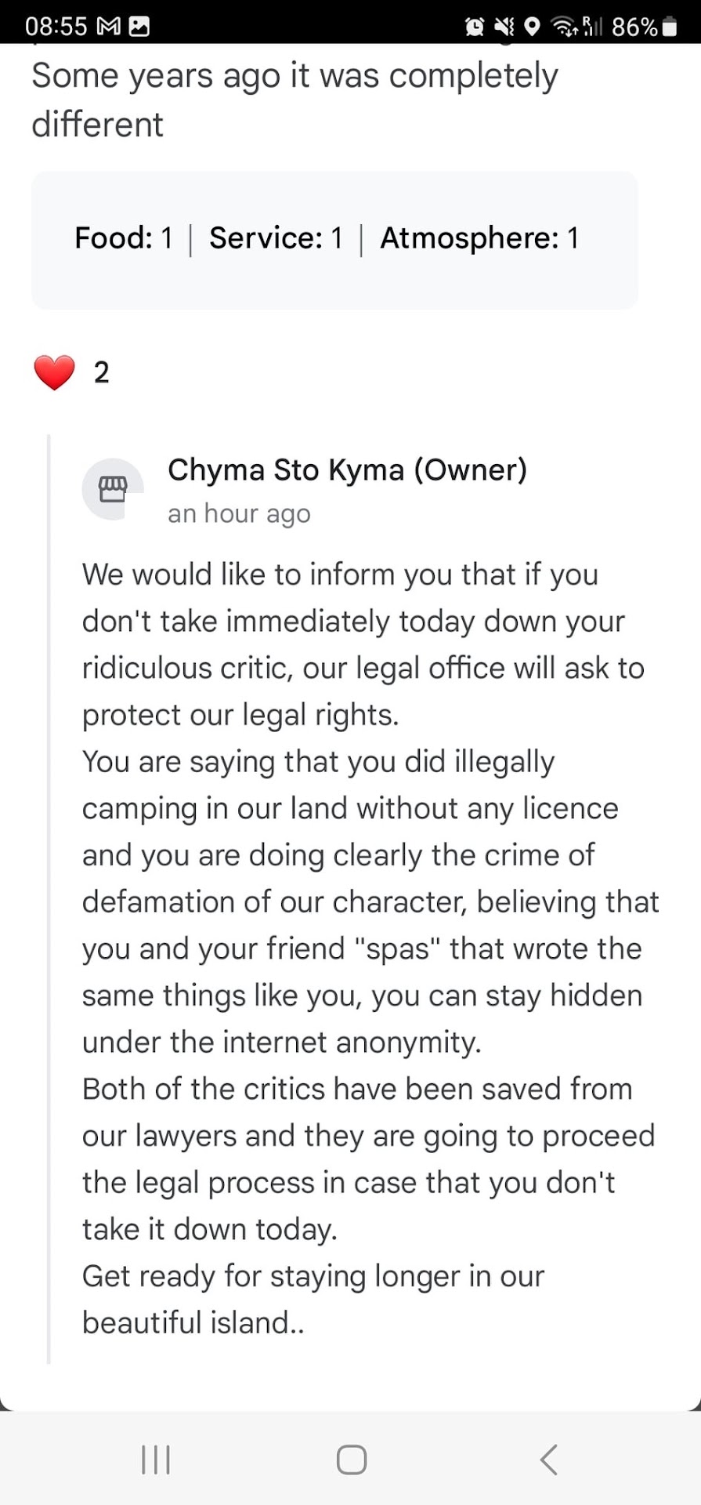Tap the image notification icon in status bar

[139, 27]
